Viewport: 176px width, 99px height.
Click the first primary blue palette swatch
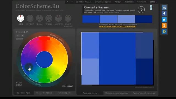(91, 19)
